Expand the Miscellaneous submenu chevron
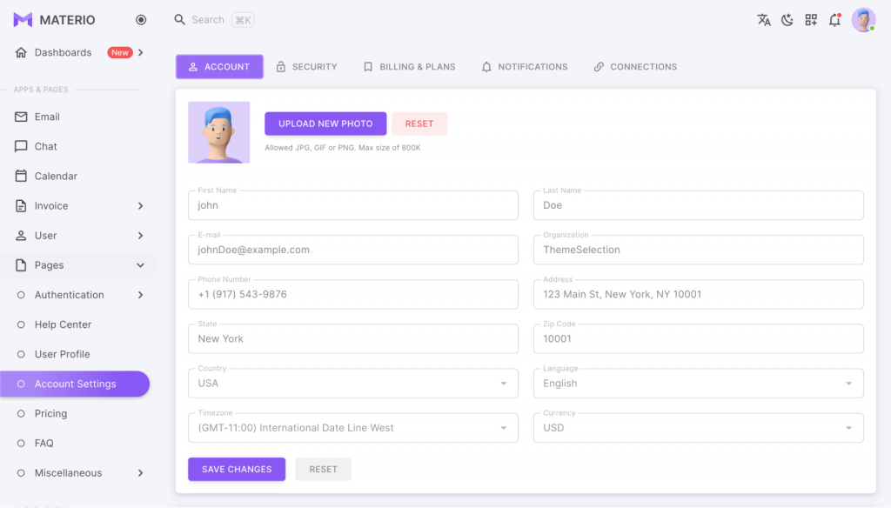 pos(140,472)
